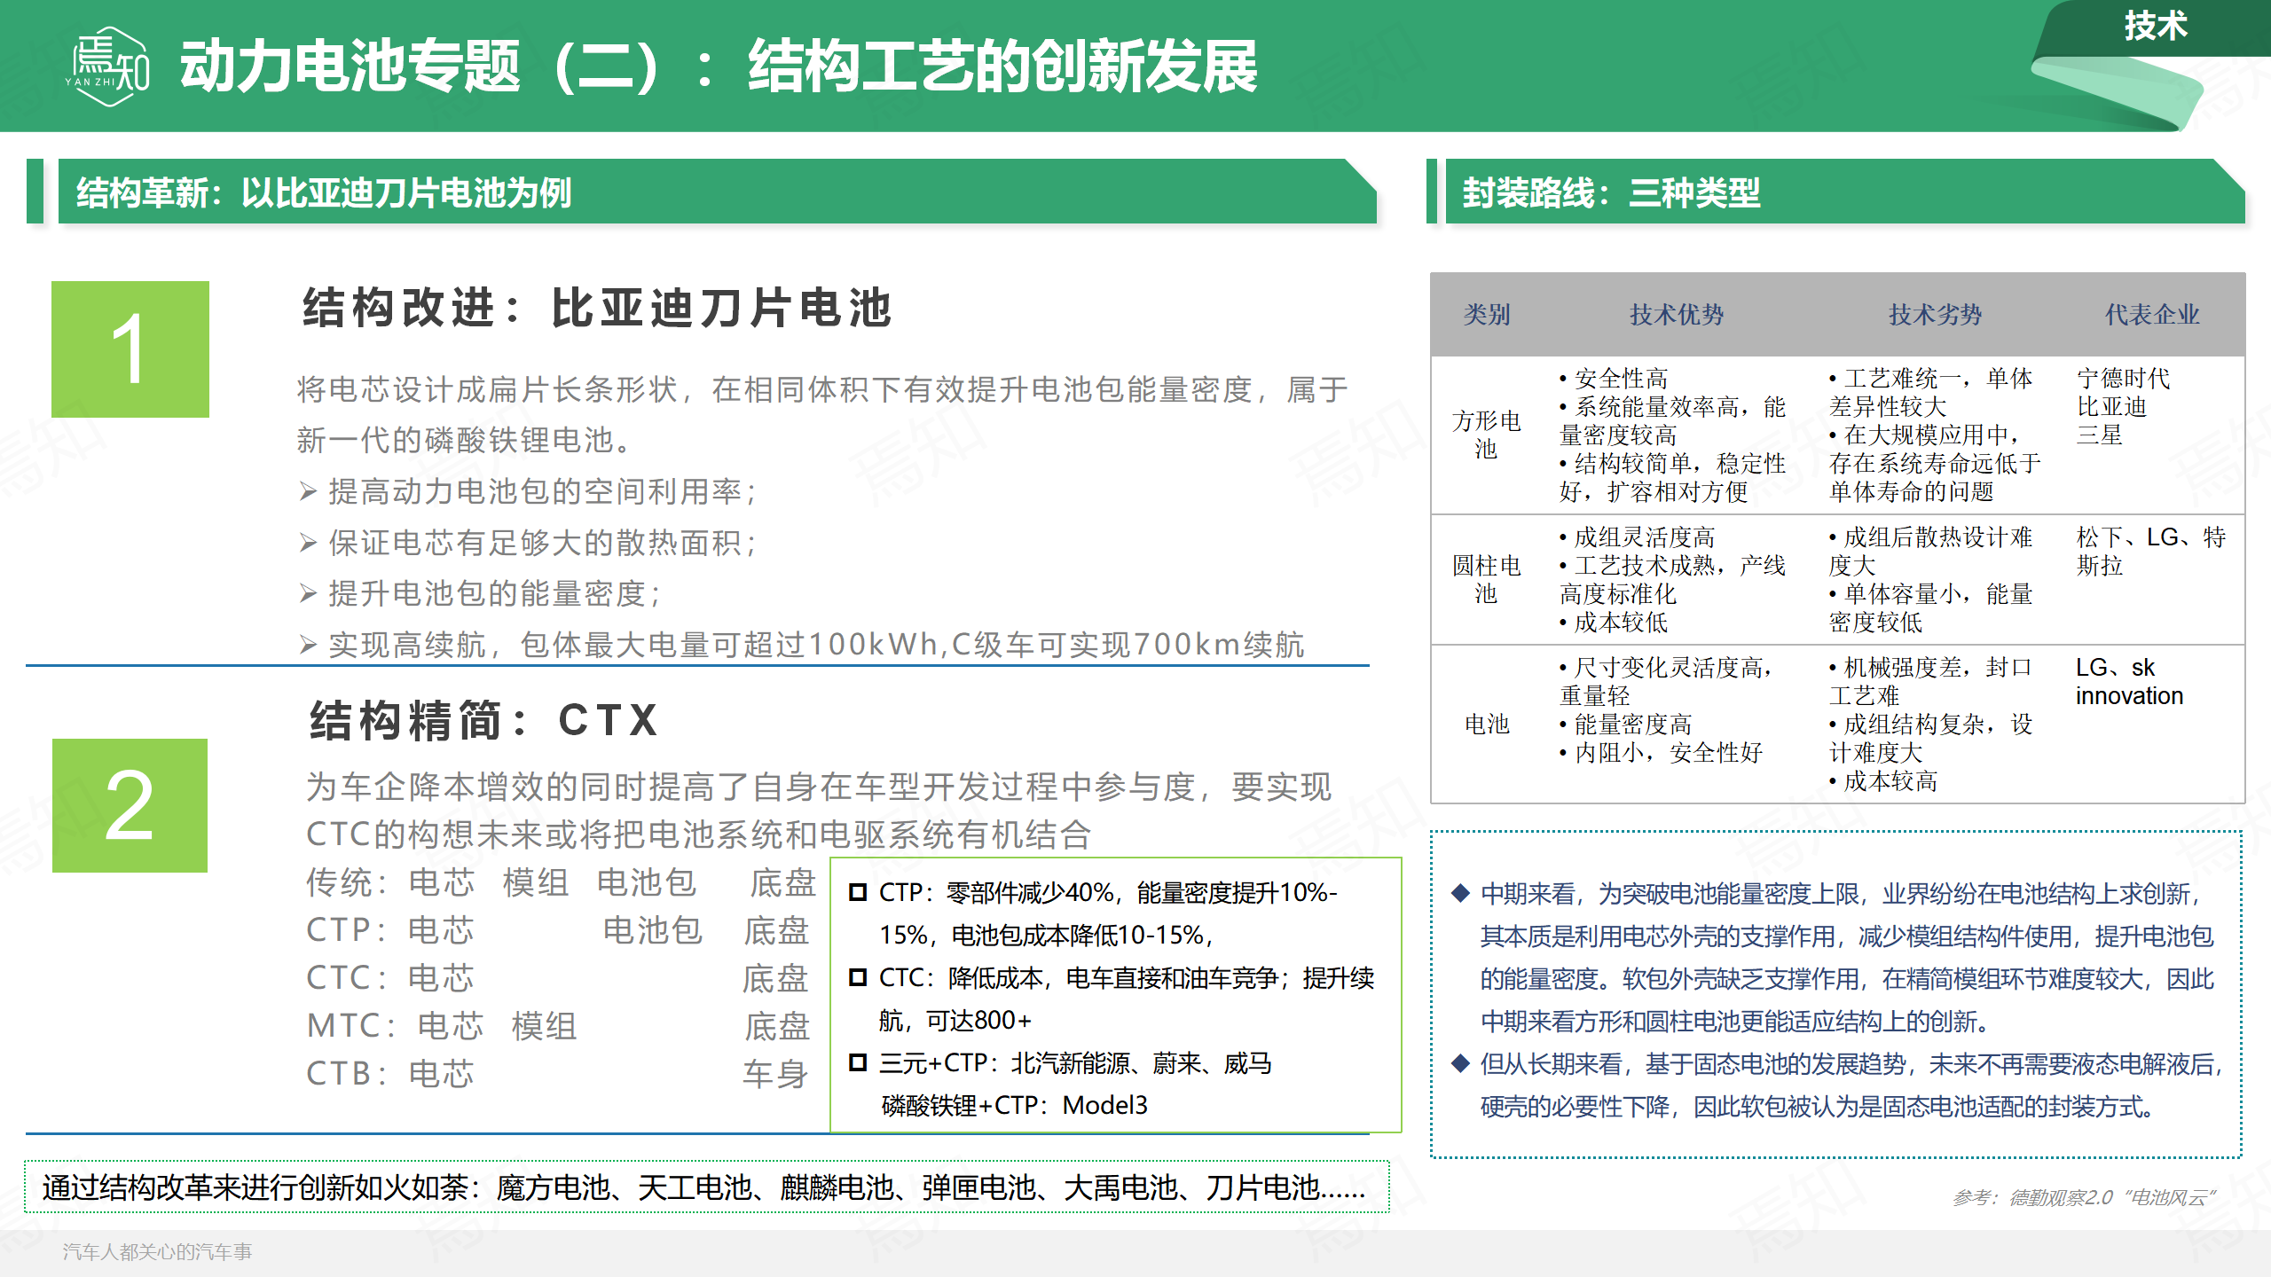
Task: Click the 技术 corner tab label
Action: (2156, 26)
